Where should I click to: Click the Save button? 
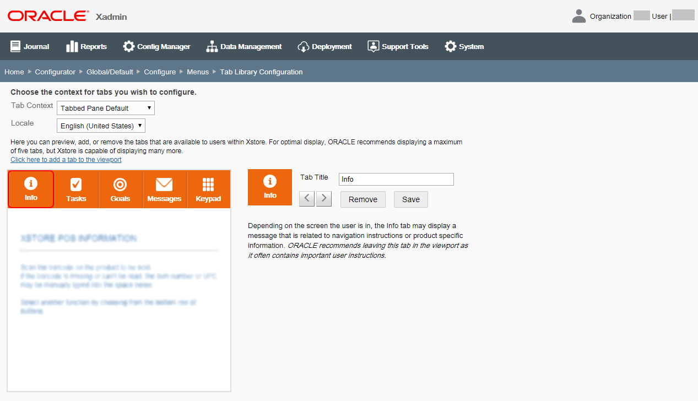(x=411, y=199)
